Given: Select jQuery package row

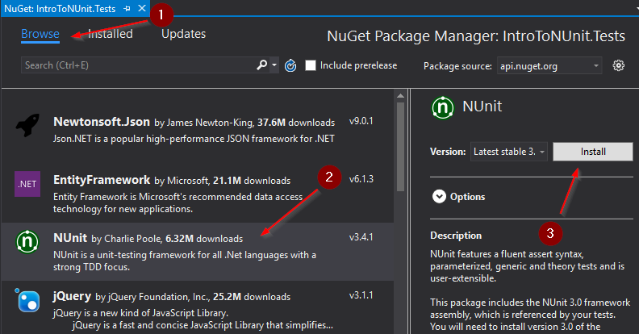Looking at the screenshot, I should point(198,308).
